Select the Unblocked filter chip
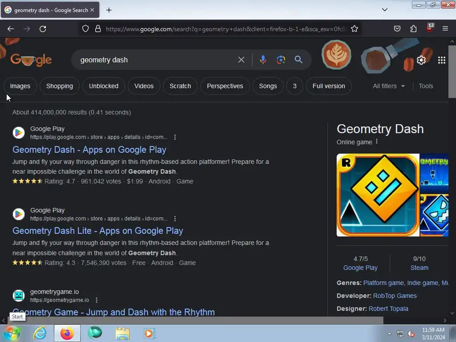 coord(103,86)
